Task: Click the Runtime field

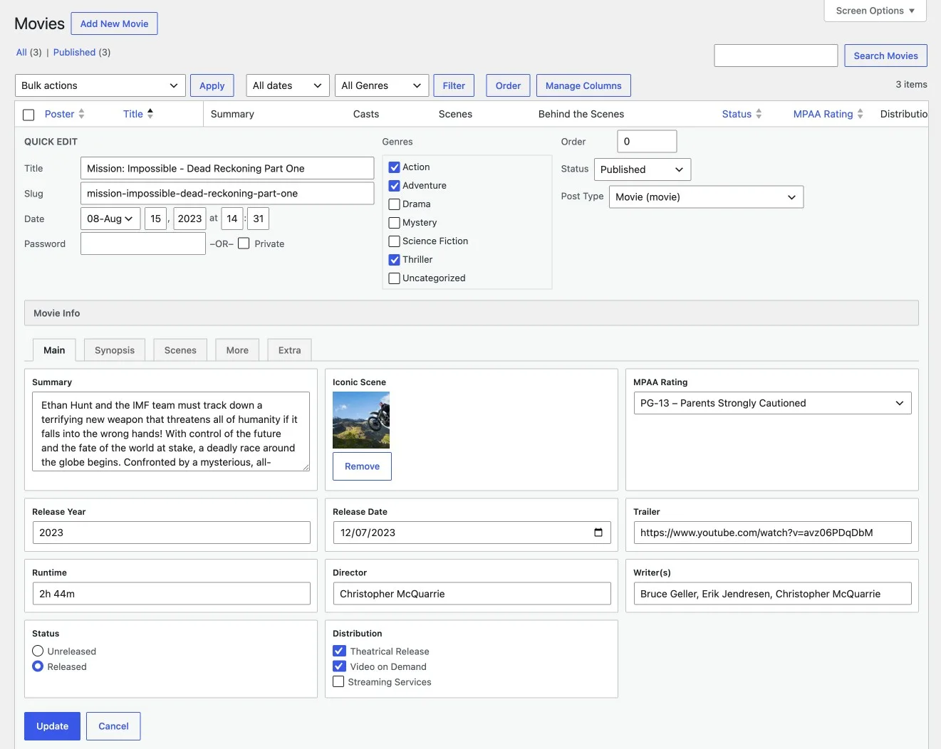Action: pyautogui.click(x=171, y=594)
